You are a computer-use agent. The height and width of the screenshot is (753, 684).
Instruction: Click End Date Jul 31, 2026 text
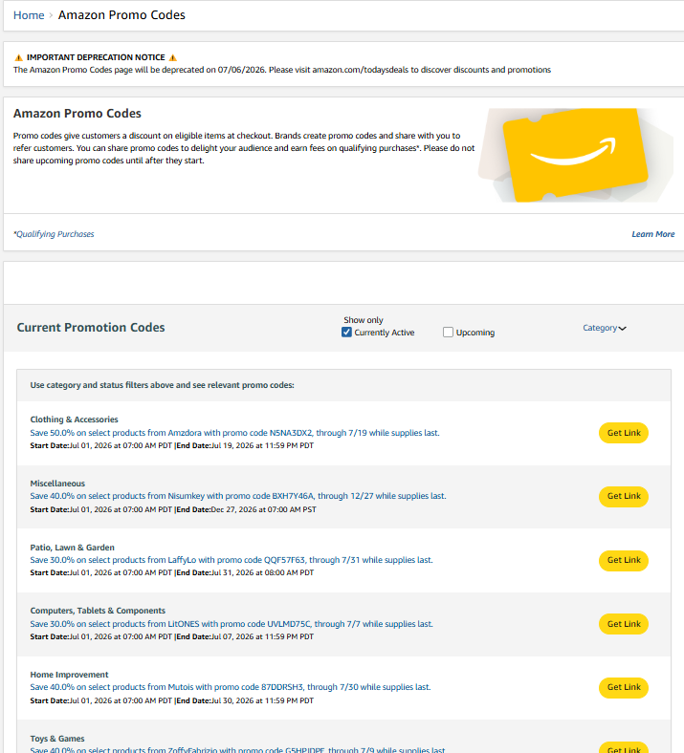[x=245, y=573]
